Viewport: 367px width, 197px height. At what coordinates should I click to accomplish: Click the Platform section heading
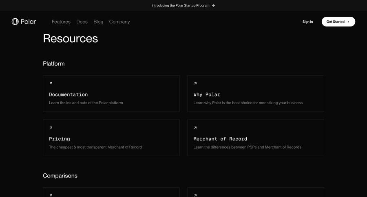(x=53, y=63)
